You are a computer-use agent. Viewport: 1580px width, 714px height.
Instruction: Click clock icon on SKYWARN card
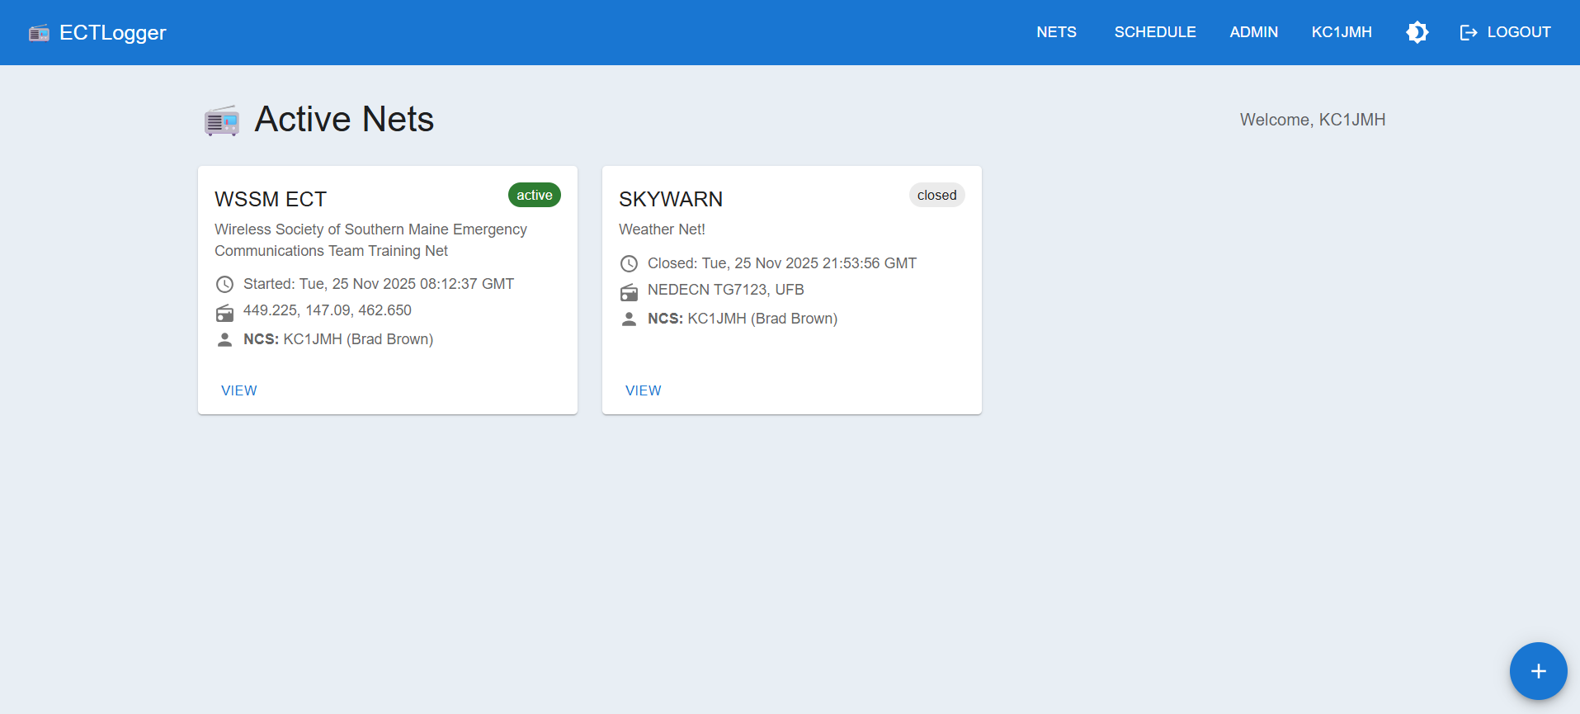coord(629,264)
